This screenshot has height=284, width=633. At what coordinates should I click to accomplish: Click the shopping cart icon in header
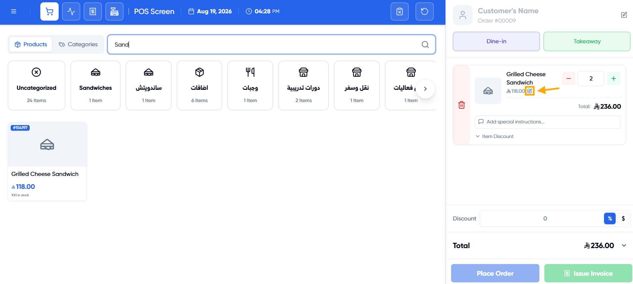(x=49, y=11)
